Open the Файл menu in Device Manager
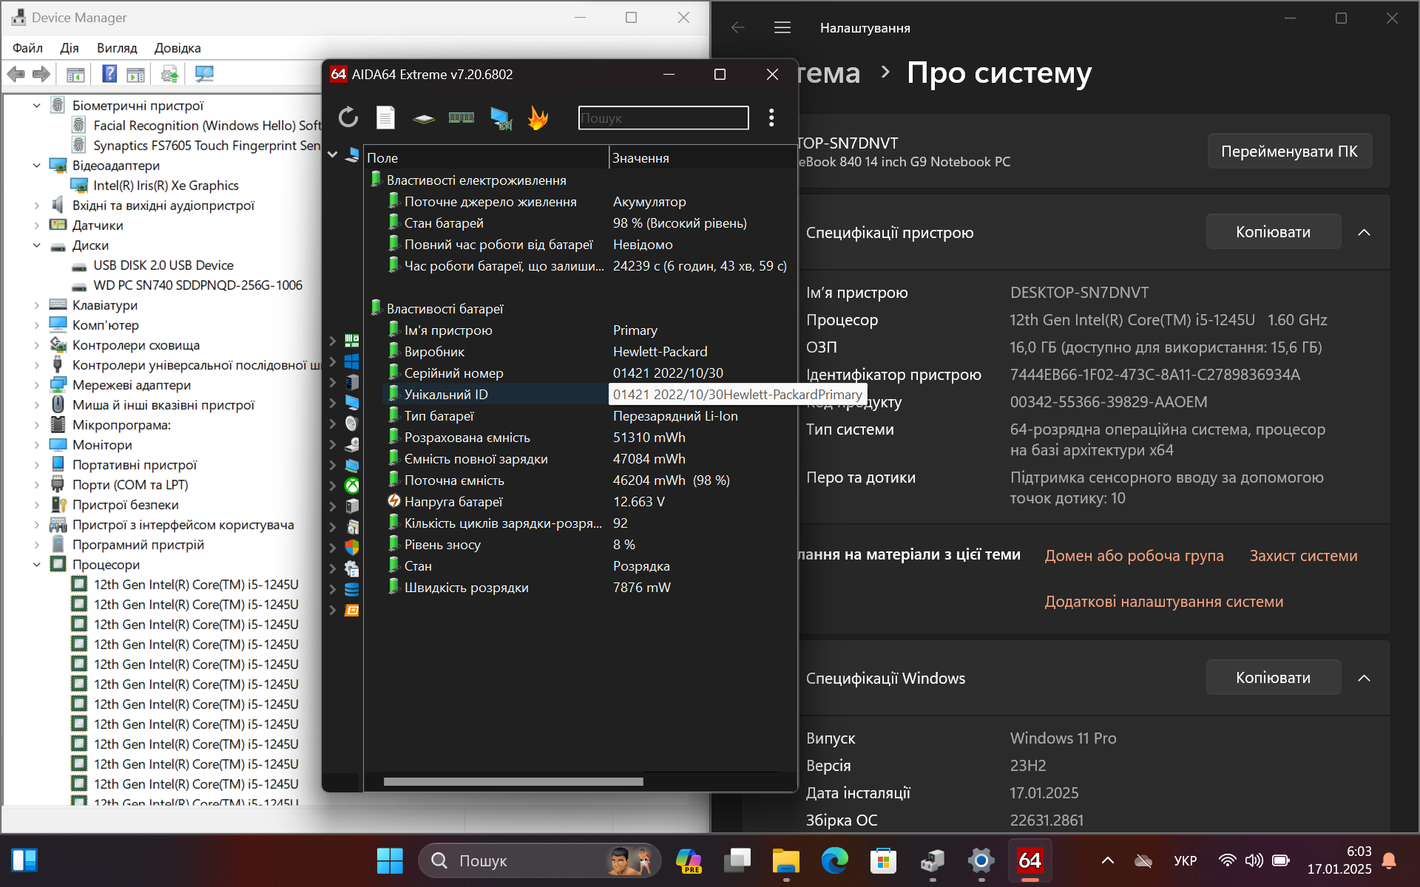1420x887 pixels. [27, 48]
